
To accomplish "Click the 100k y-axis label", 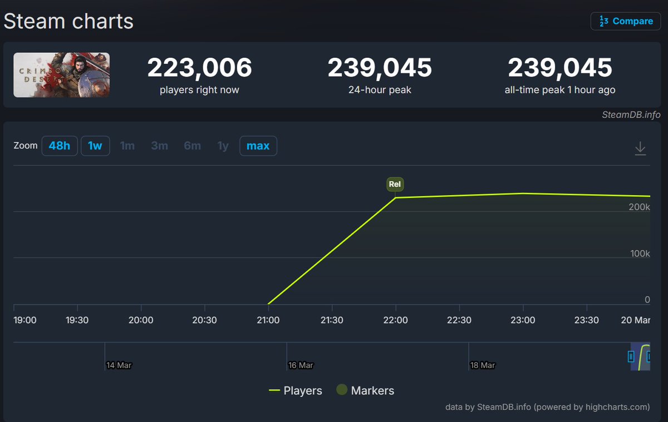I will (640, 254).
